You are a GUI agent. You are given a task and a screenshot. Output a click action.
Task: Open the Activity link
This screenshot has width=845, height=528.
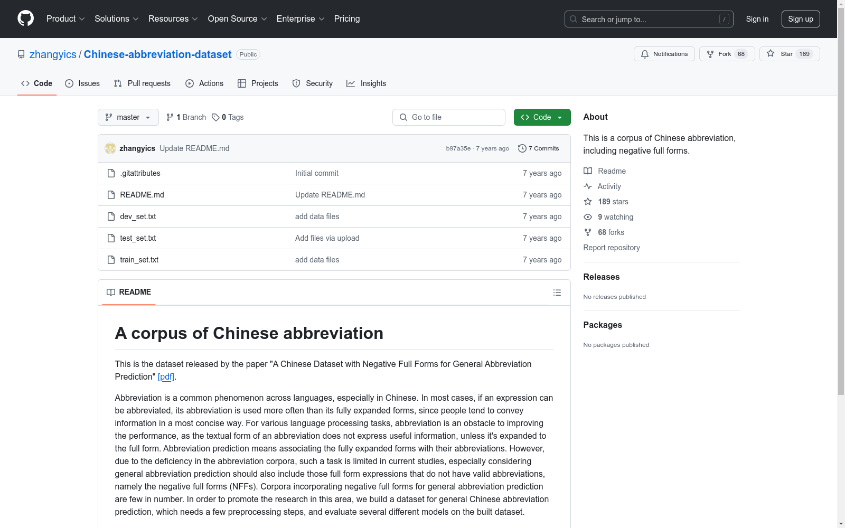(x=602, y=186)
